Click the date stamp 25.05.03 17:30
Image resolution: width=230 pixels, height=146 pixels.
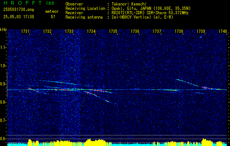(x=19, y=17)
